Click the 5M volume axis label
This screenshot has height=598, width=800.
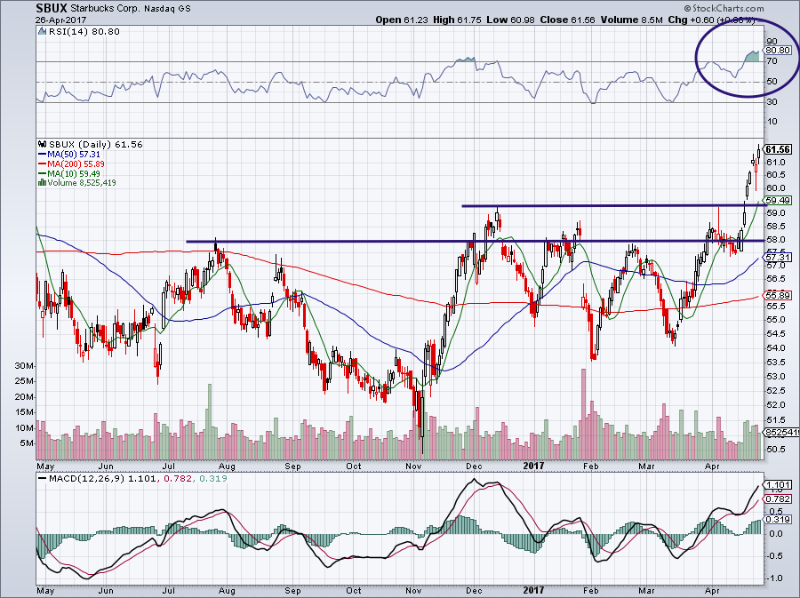pyautogui.click(x=27, y=443)
